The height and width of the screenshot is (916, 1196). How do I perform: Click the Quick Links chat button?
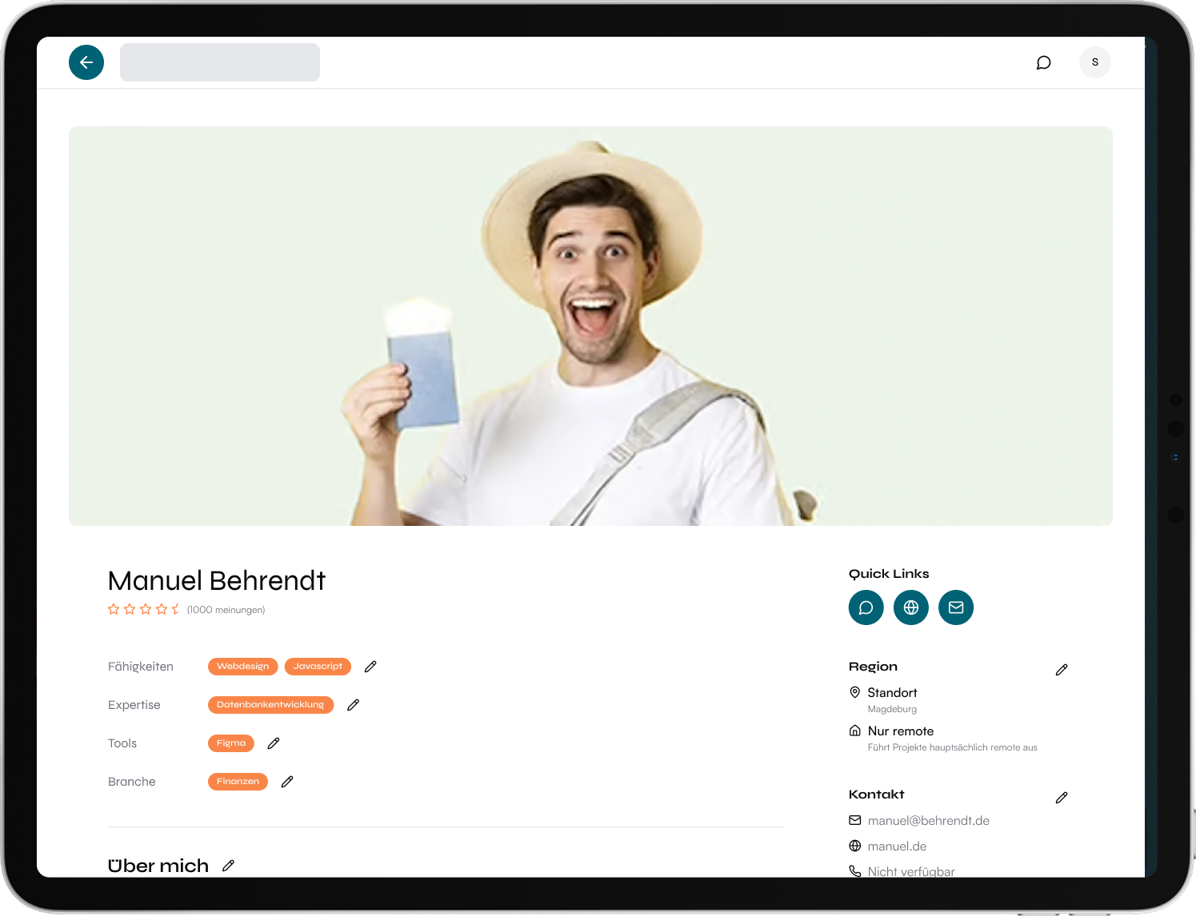(866, 607)
